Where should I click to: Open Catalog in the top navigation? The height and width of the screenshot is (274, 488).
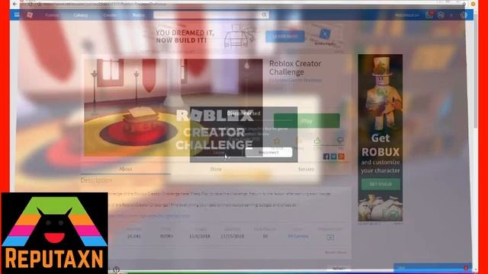[81, 15]
